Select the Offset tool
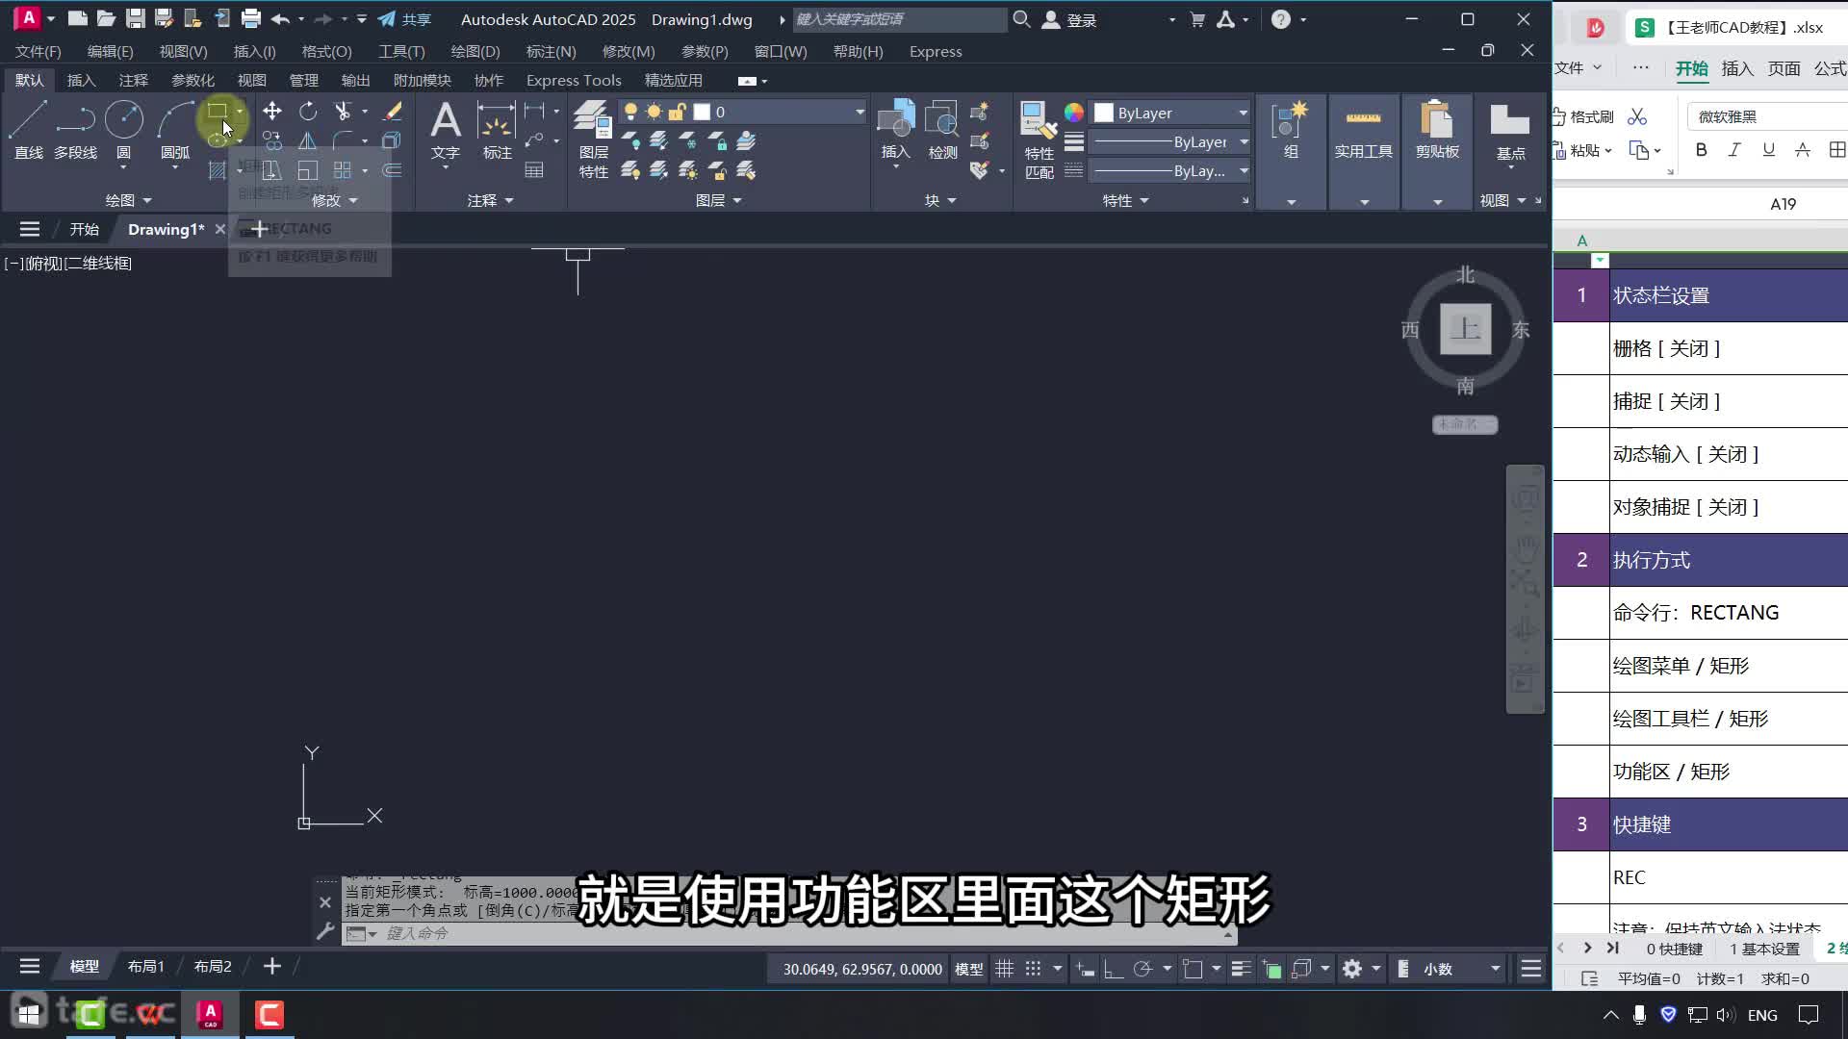The image size is (1848, 1039). (x=392, y=170)
